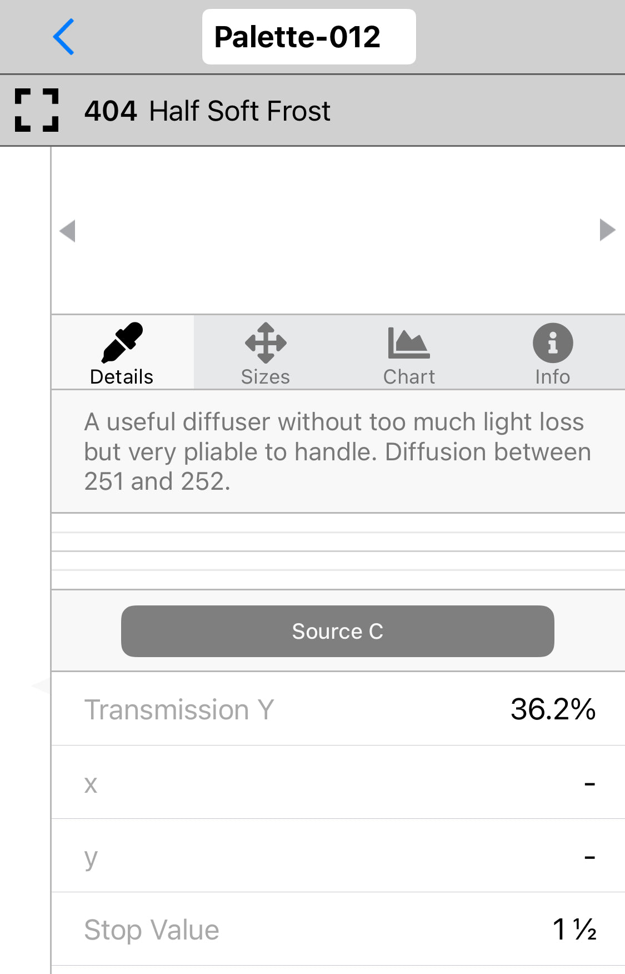Tap the white filter colour preview
The image size is (625, 974).
(337, 231)
